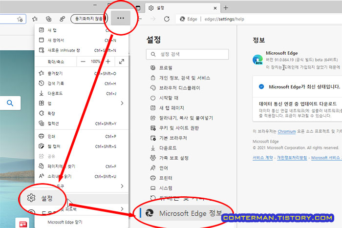
Task: Select 컬렉션 menu entry
Action: click(x=82, y=124)
